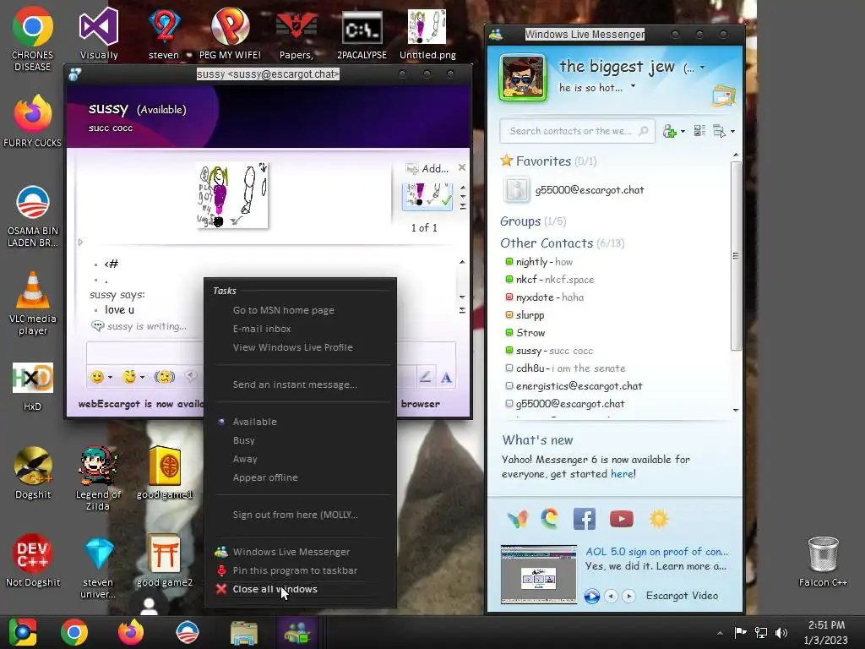Open the OSAMA BIN LADEN BR... desktop icon
The image size is (865, 649).
33,215
